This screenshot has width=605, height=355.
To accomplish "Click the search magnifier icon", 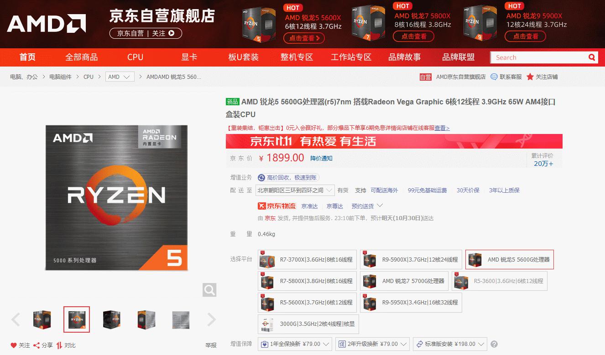I will point(592,57).
